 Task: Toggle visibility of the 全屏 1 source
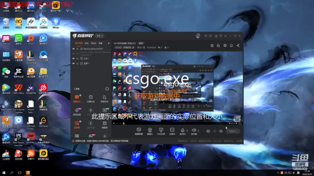pyautogui.click(x=73, y=63)
